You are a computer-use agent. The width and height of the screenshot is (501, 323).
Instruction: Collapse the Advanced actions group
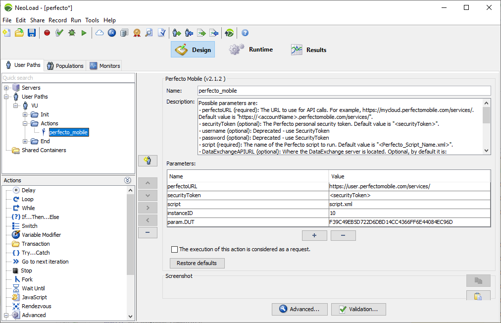tap(6, 315)
